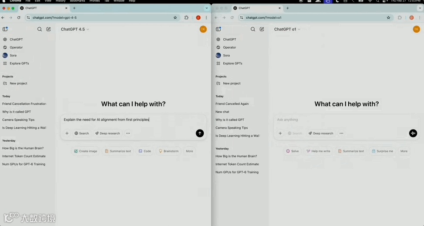Toggle sidebar in right ChatGPT o1 window
This screenshot has height=226, width=424.
tap(218, 29)
